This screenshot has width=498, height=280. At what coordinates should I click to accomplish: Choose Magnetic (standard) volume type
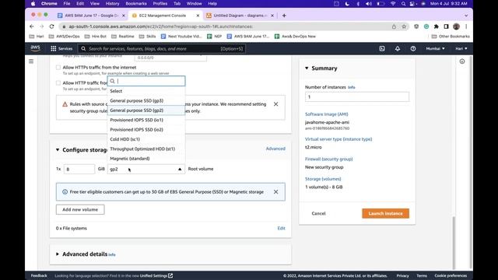pos(146,159)
